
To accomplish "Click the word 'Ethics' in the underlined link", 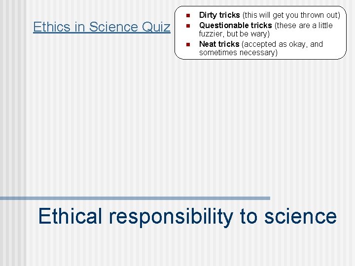I will (52, 27).
